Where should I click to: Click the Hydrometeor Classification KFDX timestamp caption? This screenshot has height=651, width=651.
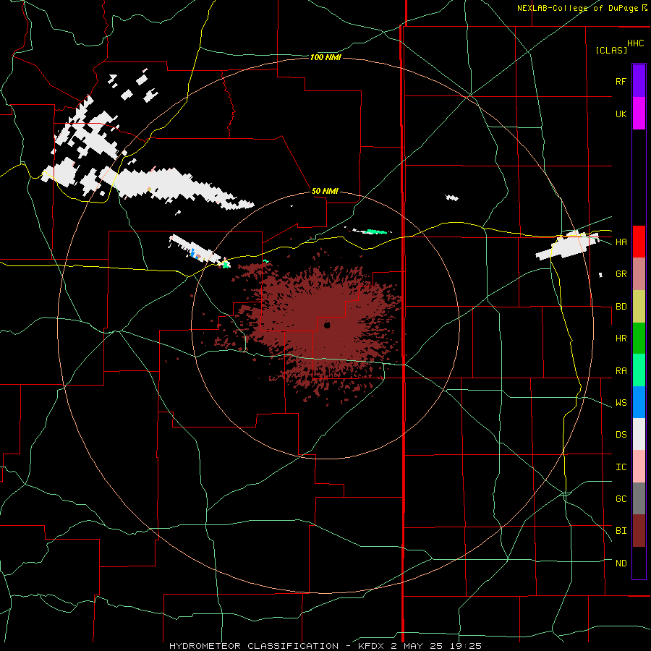tap(325, 646)
